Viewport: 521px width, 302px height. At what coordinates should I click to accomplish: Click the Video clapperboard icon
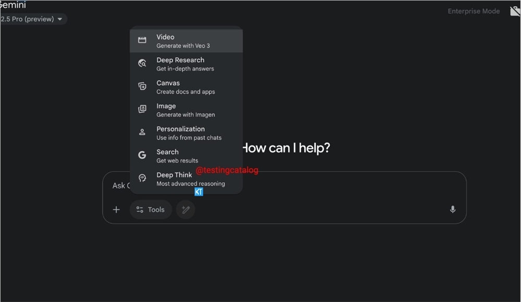(142, 40)
